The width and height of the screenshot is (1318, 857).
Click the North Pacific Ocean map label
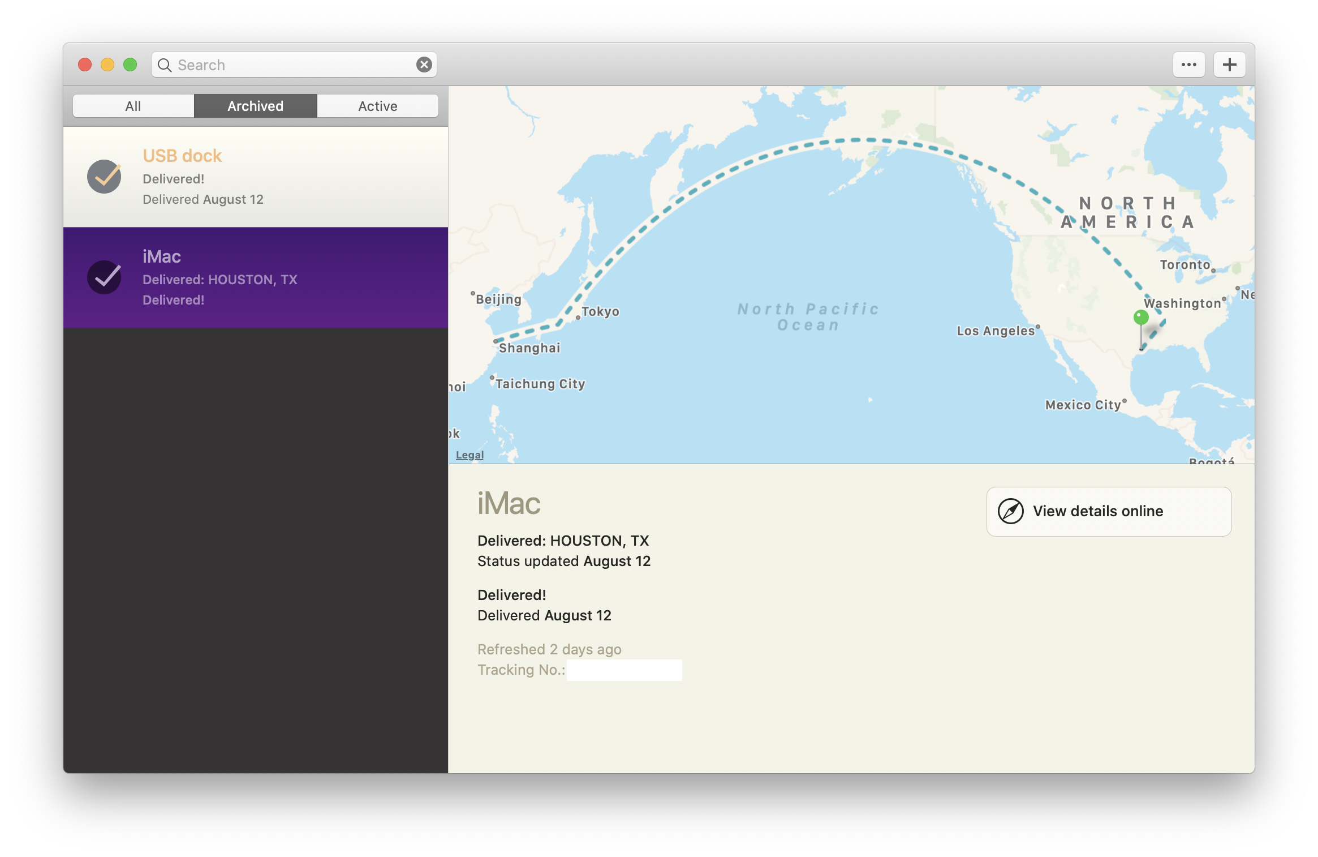click(x=808, y=317)
